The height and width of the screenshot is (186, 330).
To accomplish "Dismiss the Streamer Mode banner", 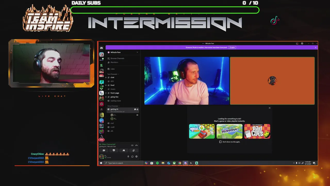I will [x=316, y=48].
